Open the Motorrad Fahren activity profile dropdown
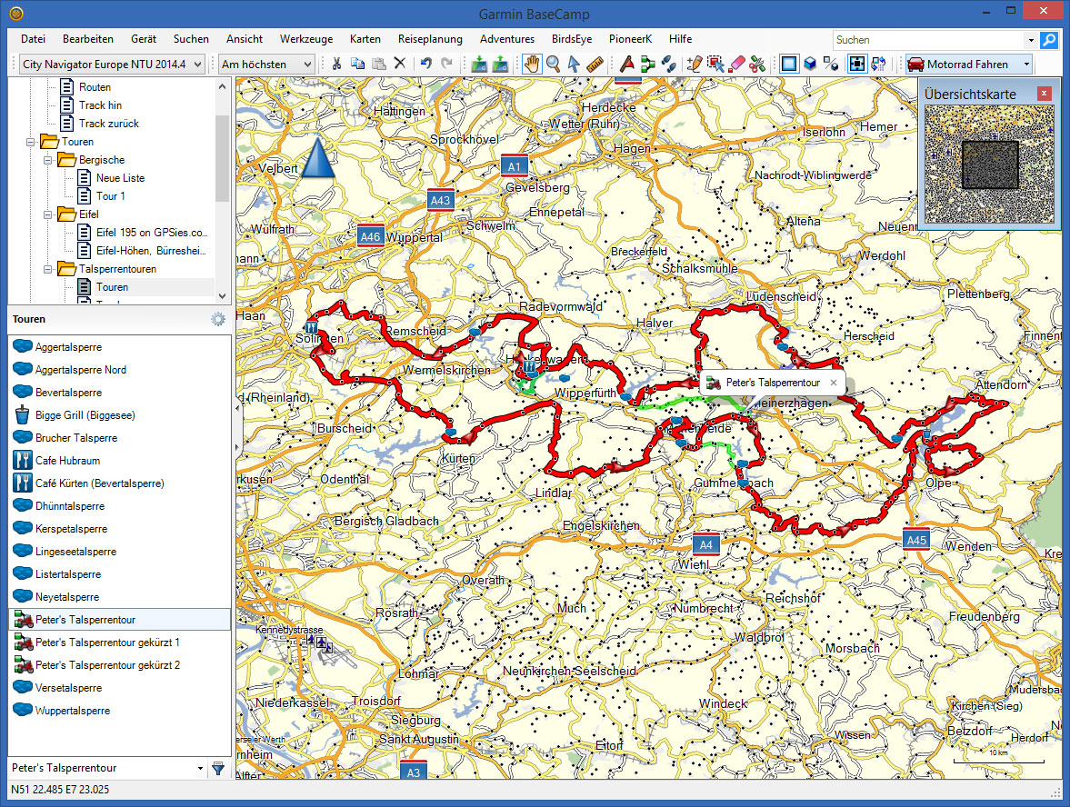 tap(969, 65)
